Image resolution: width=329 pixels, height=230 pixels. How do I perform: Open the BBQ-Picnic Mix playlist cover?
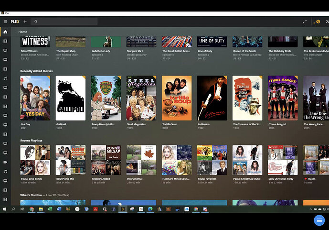pyautogui.click(x=71, y=160)
